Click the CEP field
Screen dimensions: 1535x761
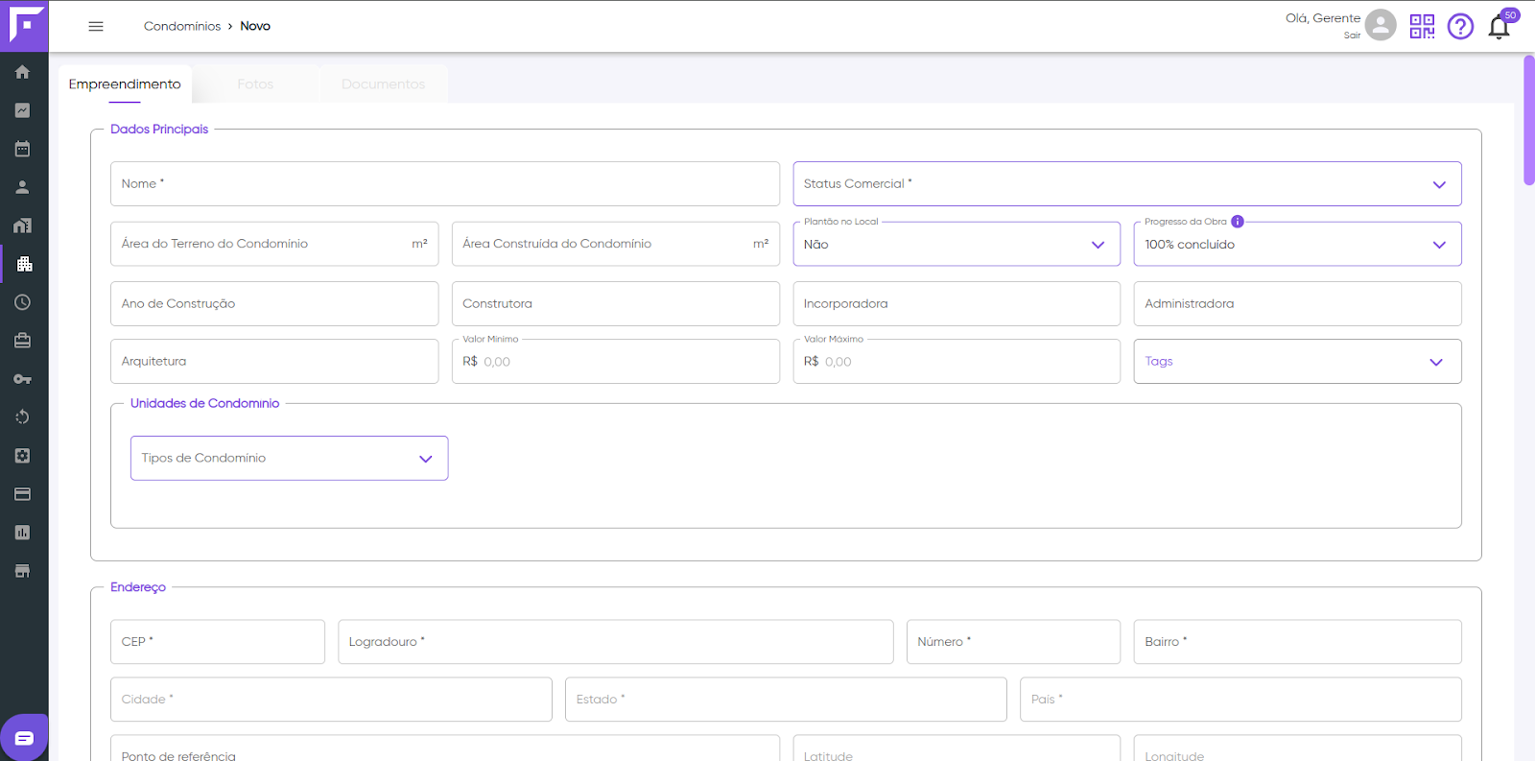(x=218, y=641)
